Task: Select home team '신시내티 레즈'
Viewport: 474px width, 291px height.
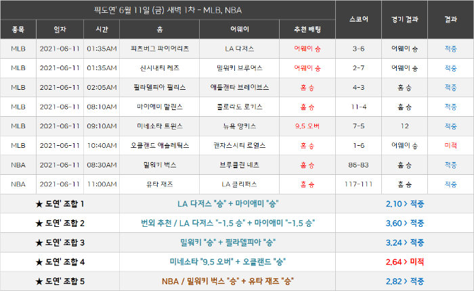Action: [x=160, y=68]
